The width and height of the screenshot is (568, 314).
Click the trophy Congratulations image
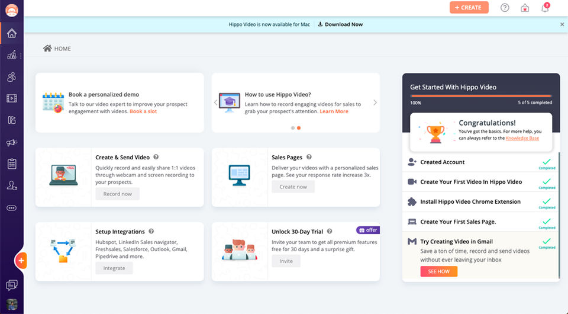click(x=435, y=133)
